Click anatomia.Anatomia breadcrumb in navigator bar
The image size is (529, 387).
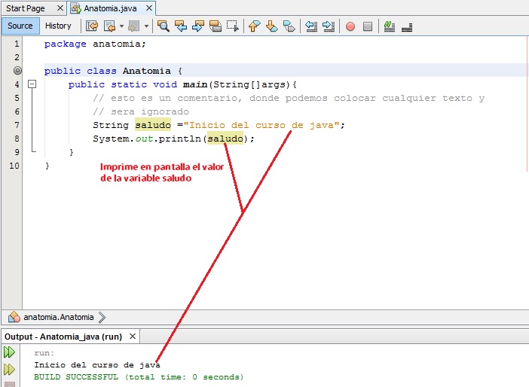tap(57, 318)
